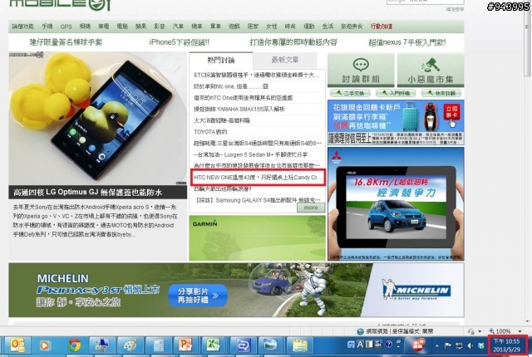Click the LG phone with ducks image

coord(98,119)
